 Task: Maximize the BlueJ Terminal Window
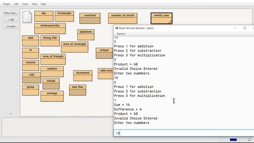point(245,28)
